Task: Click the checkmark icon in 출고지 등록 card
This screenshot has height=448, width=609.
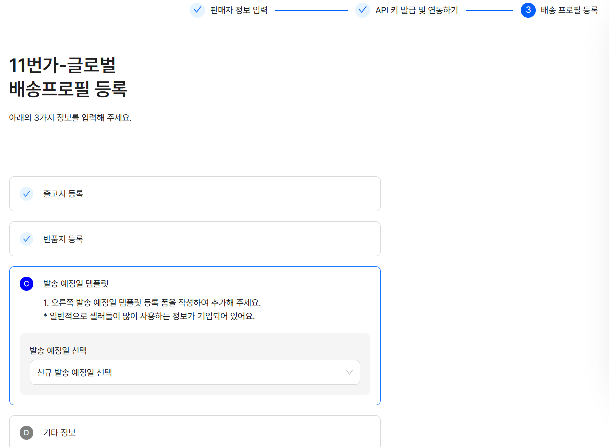Action: (x=27, y=194)
